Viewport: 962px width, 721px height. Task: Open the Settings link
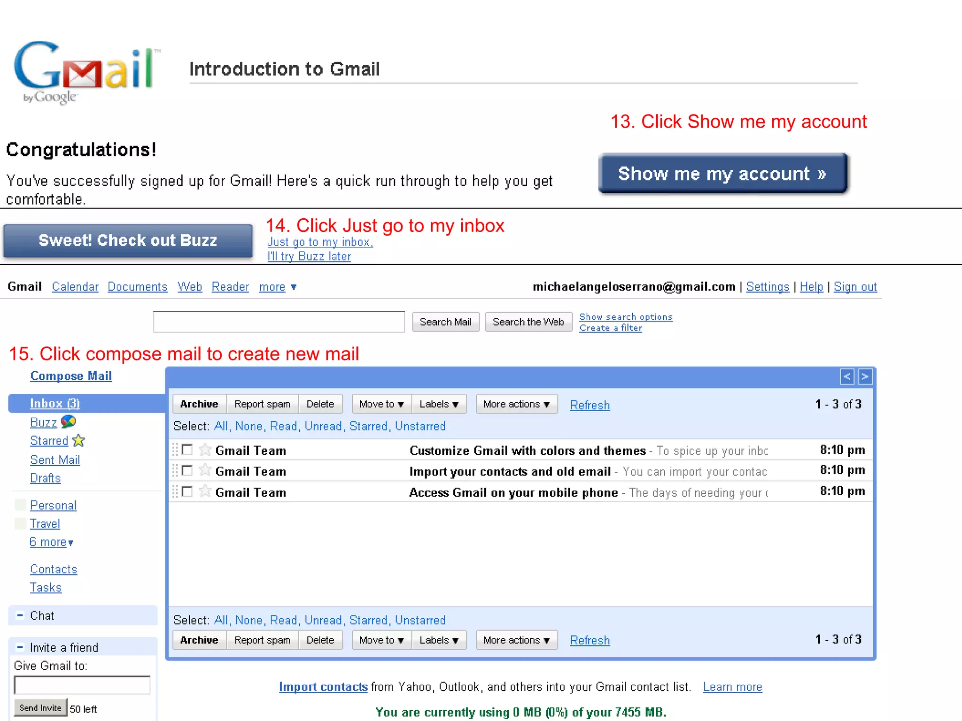(x=768, y=287)
